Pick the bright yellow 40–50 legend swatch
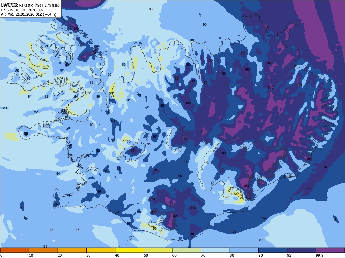This screenshot has width=345, height=258. [x=129, y=250]
